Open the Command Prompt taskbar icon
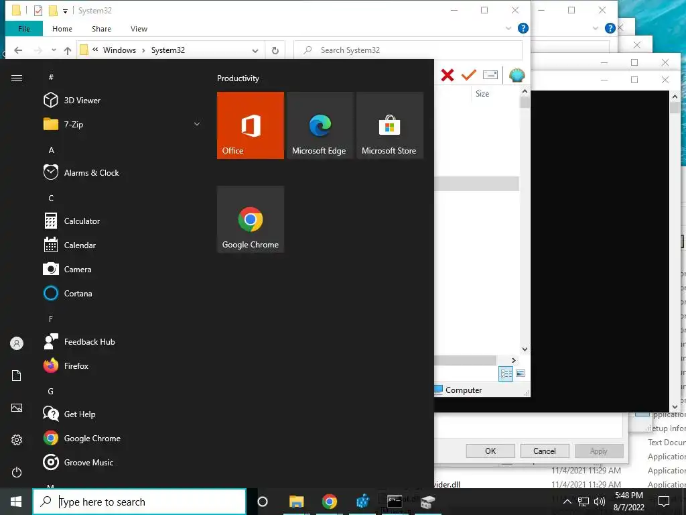This screenshot has height=515, width=686. pyautogui.click(x=395, y=502)
